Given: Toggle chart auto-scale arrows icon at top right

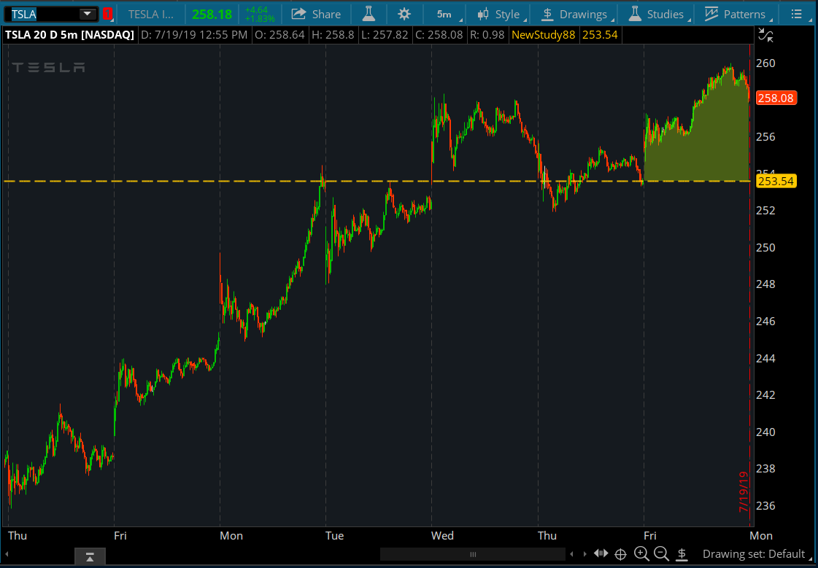Looking at the screenshot, I should click(765, 34).
